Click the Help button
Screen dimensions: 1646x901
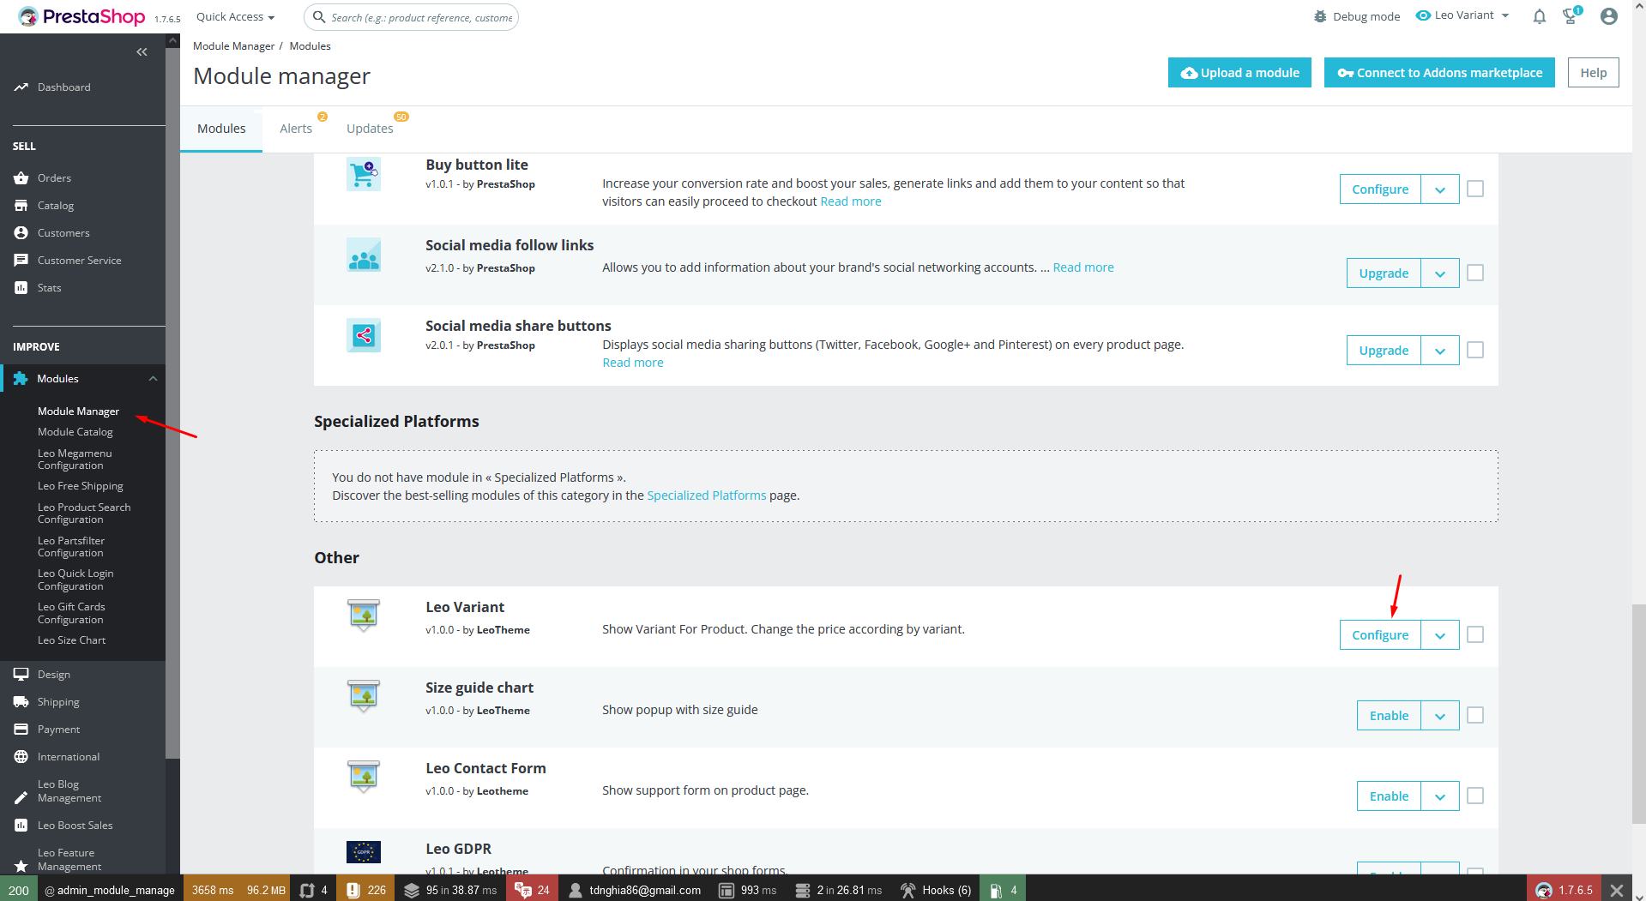point(1594,73)
